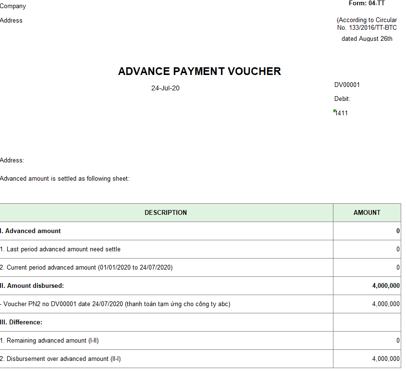Click the date 24-Jul-20 under the title
406x371 pixels.
165,88
